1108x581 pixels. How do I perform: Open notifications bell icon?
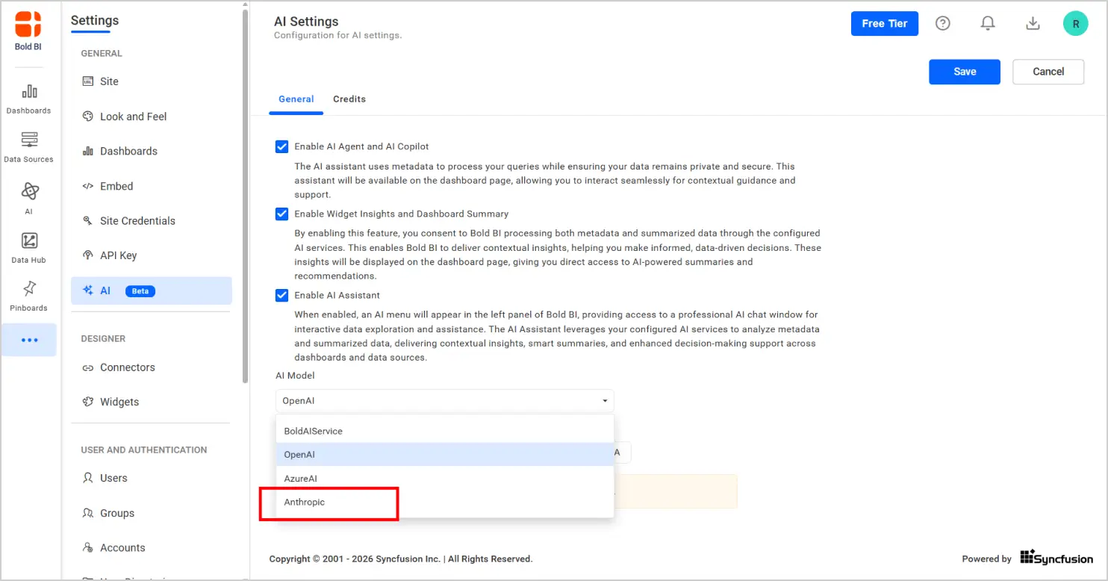click(x=988, y=23)
